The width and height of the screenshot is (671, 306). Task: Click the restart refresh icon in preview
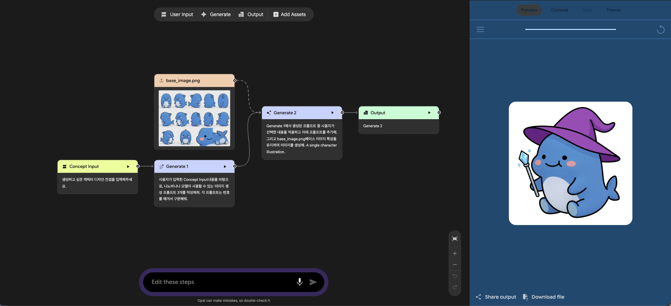(660, 29)
